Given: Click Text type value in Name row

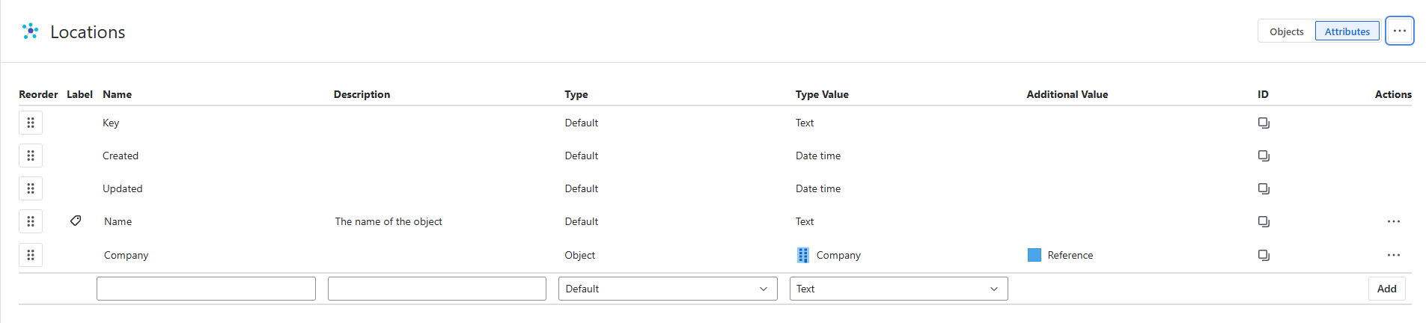Looking at the screenshot, I should click(805, 221).
